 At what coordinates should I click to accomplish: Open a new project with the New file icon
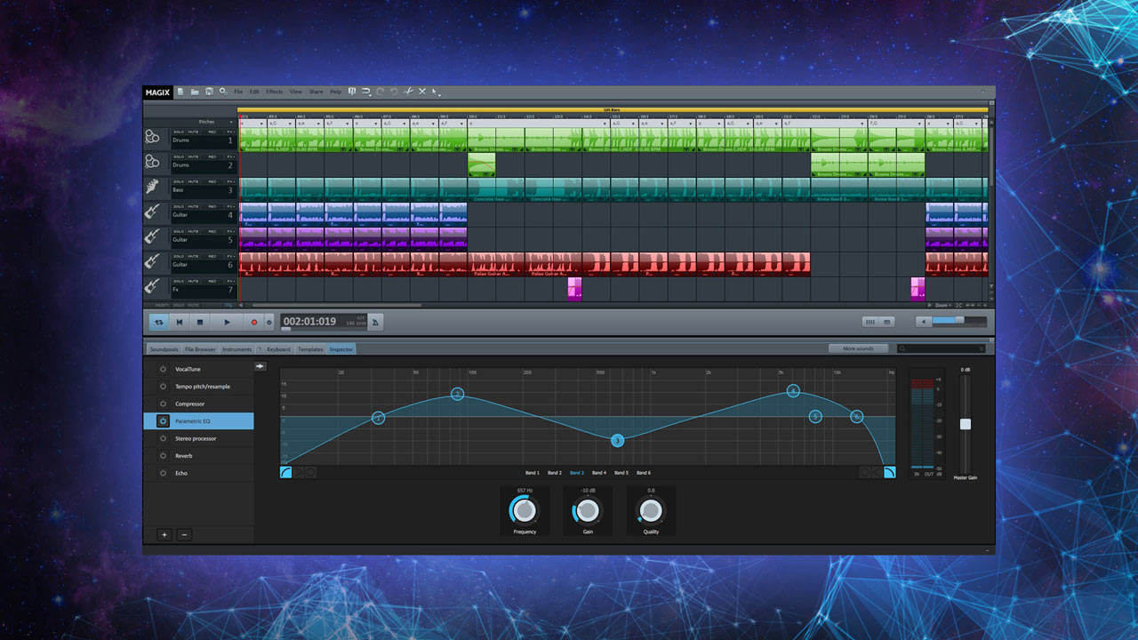click(x=180, y=92)
